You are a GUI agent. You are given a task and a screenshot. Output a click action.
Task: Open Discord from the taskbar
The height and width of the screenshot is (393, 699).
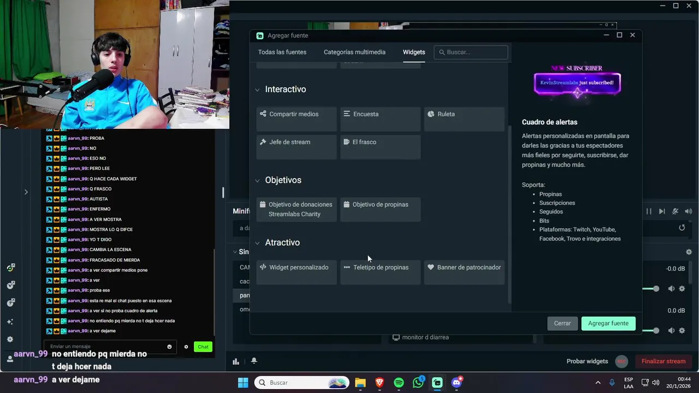coord(457,383)
